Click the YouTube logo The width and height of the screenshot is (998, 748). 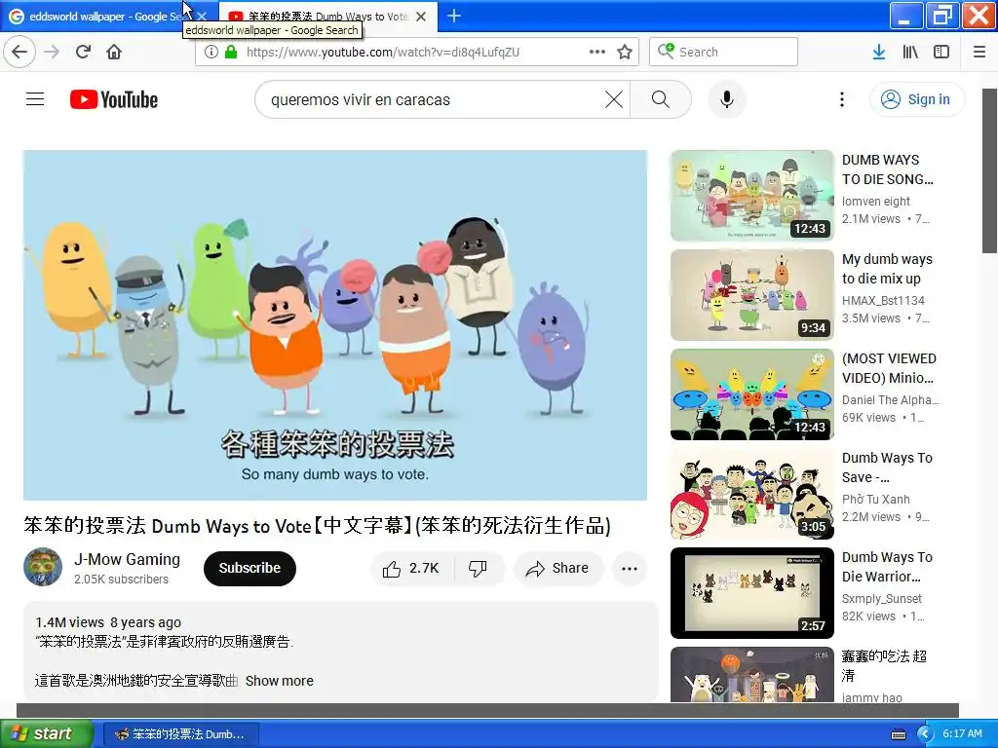coord(114,99)
